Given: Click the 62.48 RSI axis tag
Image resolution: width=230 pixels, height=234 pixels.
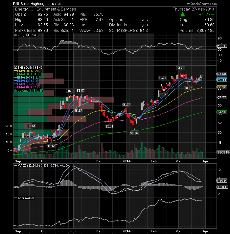Looking at the screenshot, I should pyautogui.click(x=222, y=46).
